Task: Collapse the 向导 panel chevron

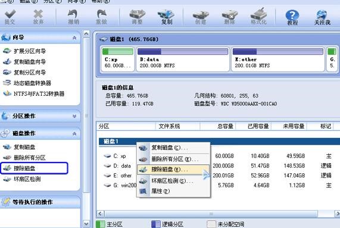Action: pos(74,38)
